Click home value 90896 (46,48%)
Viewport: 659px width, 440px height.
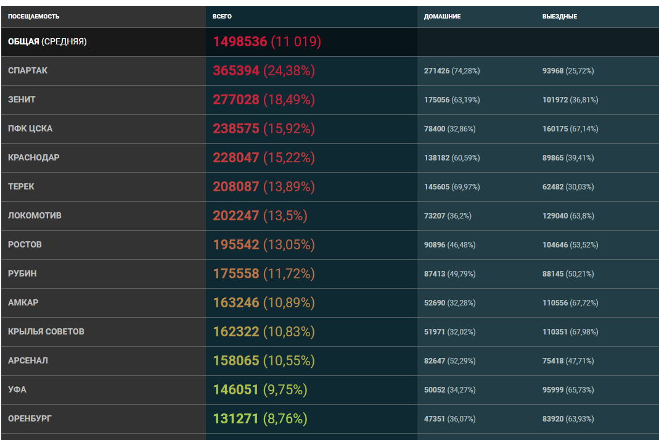[449, 245]
